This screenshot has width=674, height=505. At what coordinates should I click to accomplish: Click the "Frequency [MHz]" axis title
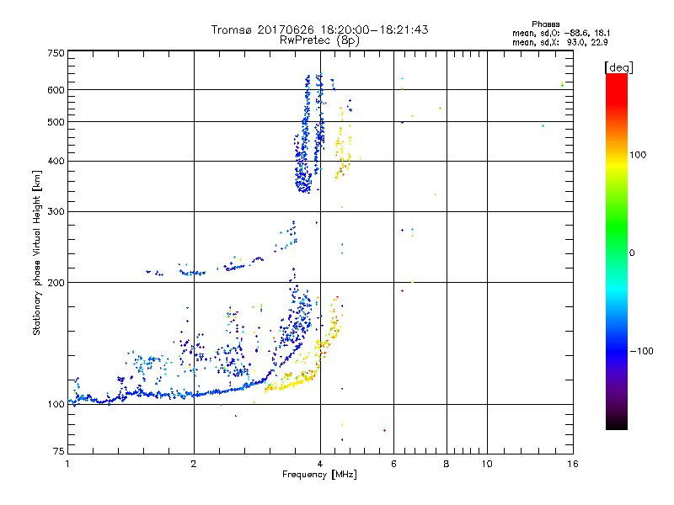319,475
